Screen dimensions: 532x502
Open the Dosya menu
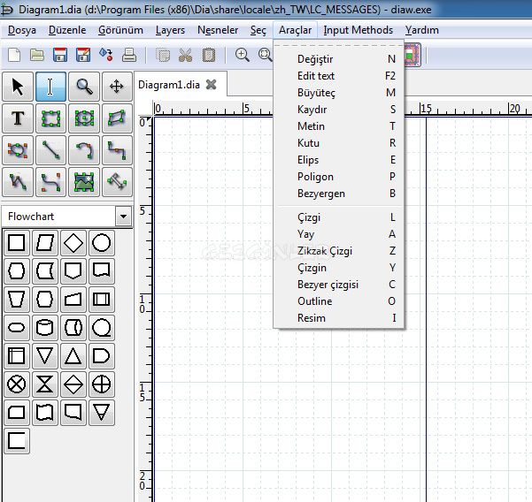coord(22,30)
